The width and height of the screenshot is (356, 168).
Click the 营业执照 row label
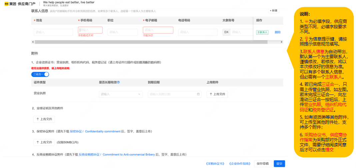coord(40,93)
